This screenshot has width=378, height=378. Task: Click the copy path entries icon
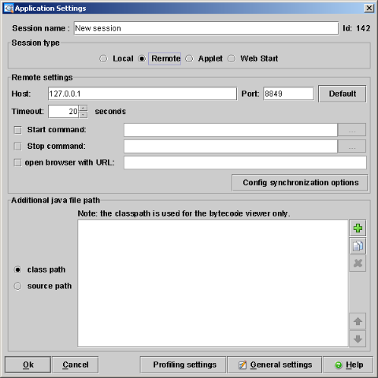358,246
